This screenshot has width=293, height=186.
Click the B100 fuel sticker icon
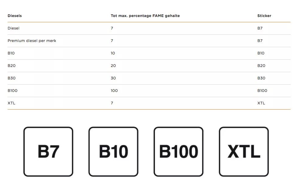point(179,152)
